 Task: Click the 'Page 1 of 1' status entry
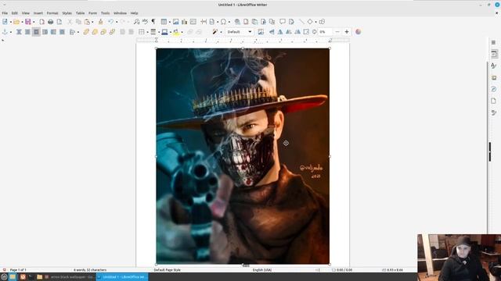coord(18,270)
